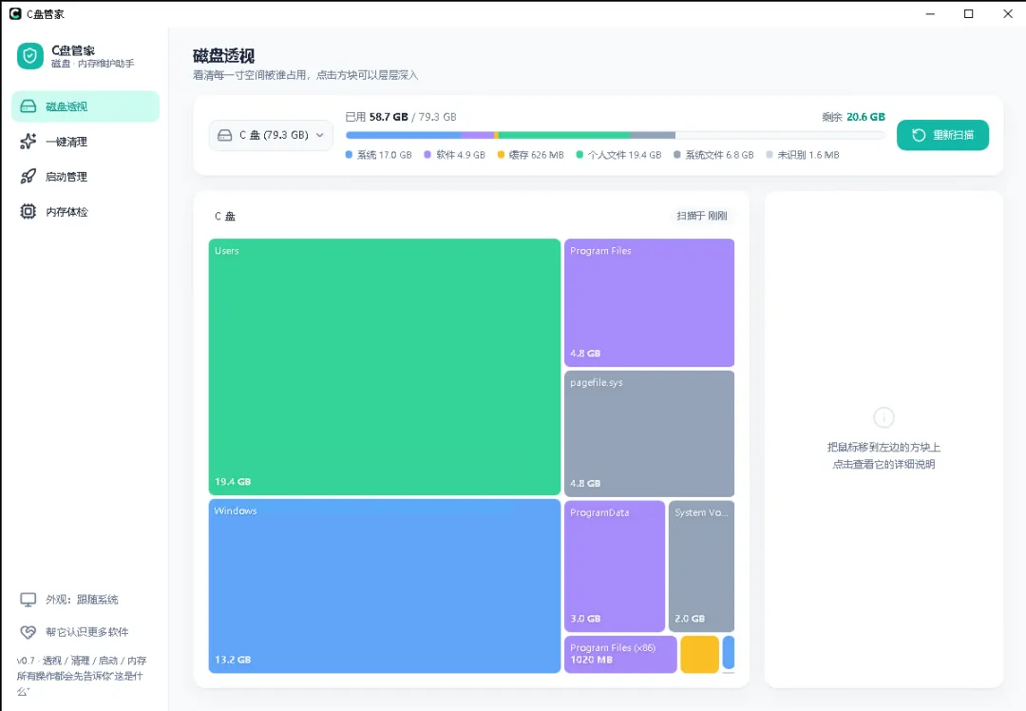
Task: Select the Users 19.4 GB block
Action: 385,367
